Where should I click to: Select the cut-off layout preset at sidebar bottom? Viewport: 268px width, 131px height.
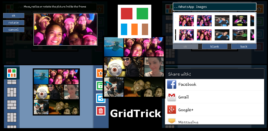click(x=12, y=127)
